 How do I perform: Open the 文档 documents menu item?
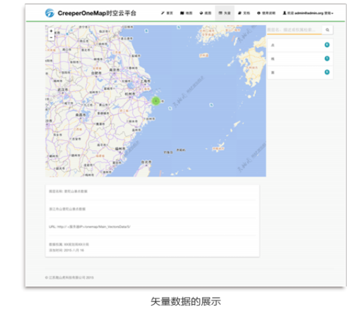pos(244,13)
